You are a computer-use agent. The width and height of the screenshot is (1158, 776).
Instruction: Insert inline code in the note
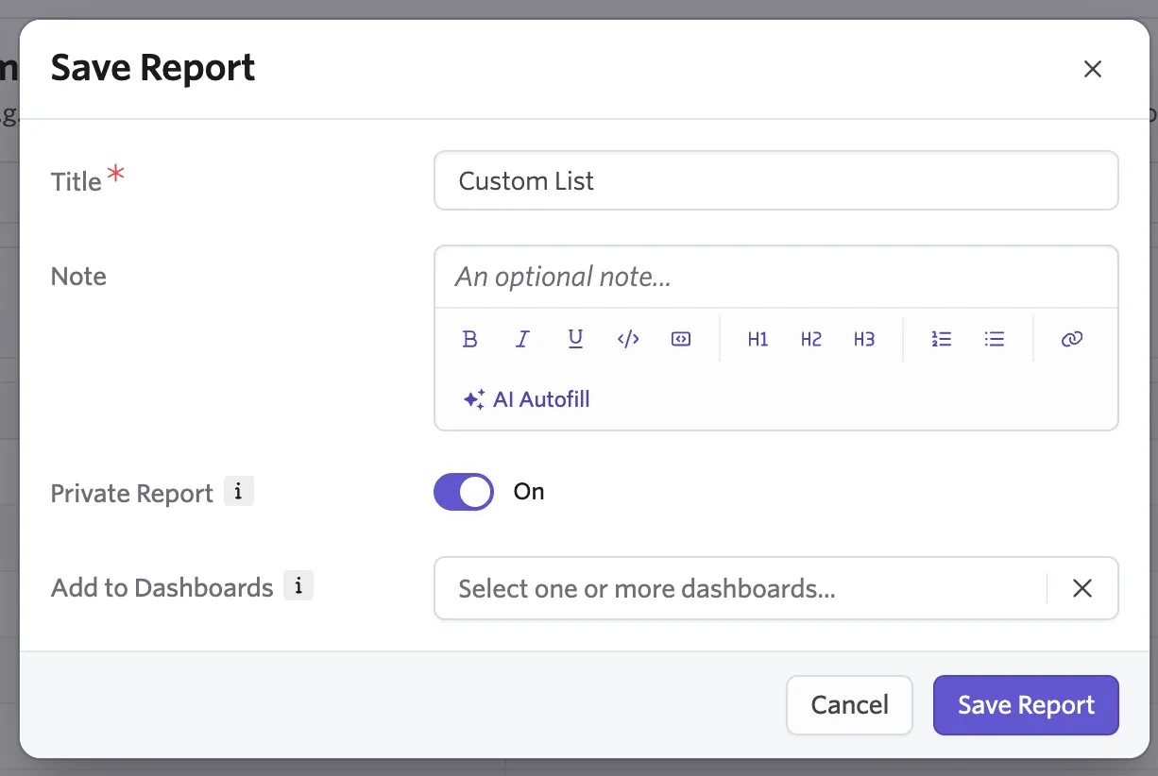point(628,339)
